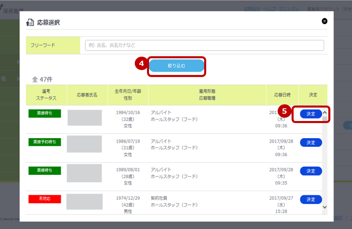
Task: Click the red numbered 4 callout marker
Action: pyautogui.click(x=141, y=64)
